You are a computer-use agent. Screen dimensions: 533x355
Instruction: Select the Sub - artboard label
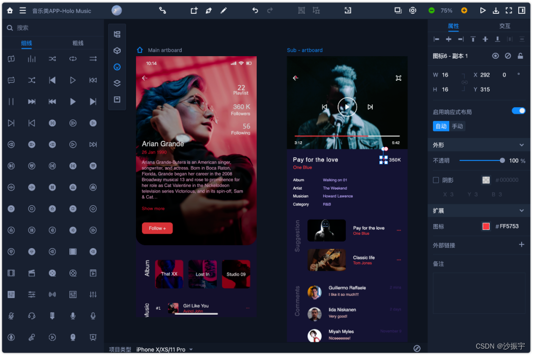(x=304, y=50)
